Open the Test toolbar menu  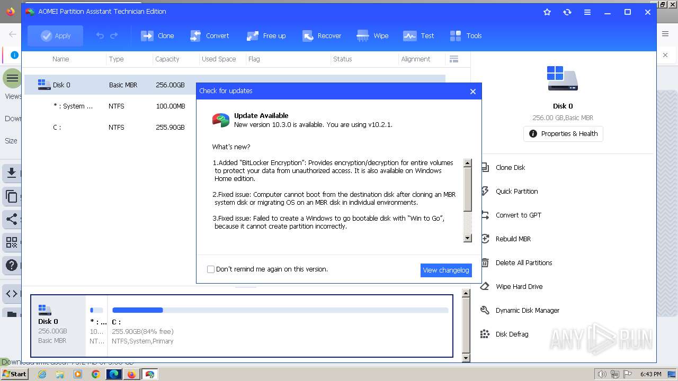tap(418, 35)
